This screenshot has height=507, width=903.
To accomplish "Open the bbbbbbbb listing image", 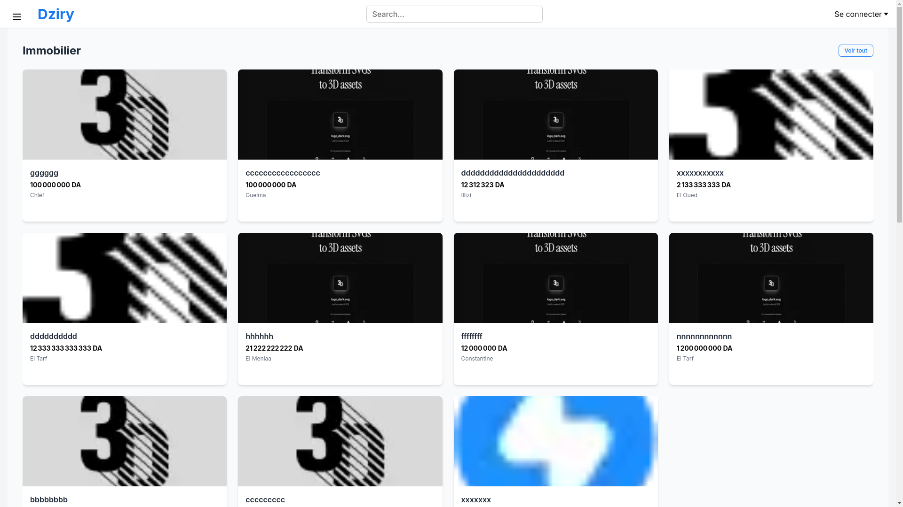I will 125,441.
